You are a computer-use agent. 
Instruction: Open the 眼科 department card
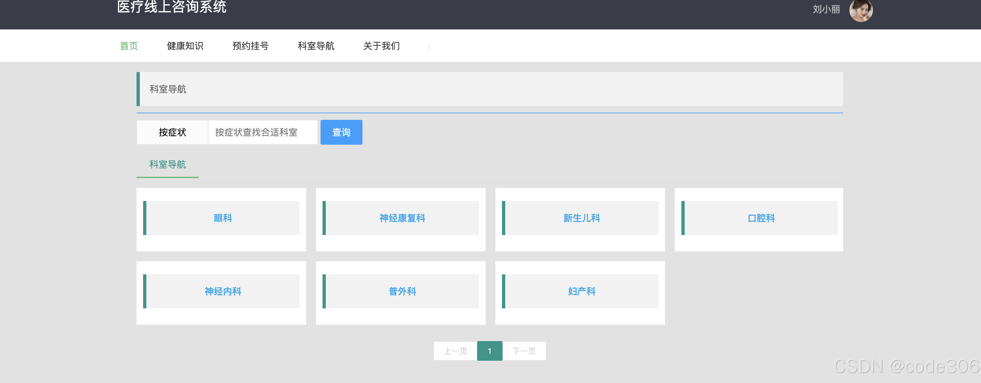point(223,218)
